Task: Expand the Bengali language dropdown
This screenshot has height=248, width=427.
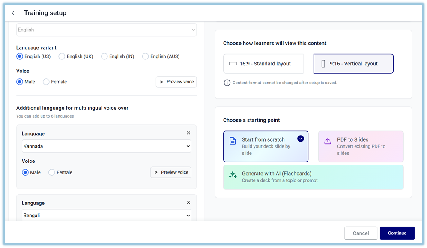Action: [x=106, y=216]
